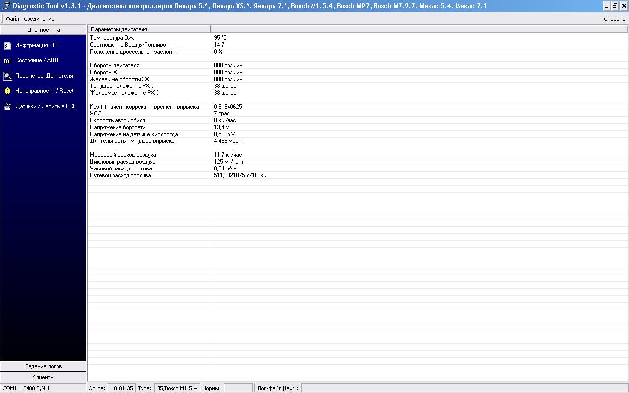Select the Напряжение бортсети row label
The image size is (629, 393).
(x=118, y=127)
